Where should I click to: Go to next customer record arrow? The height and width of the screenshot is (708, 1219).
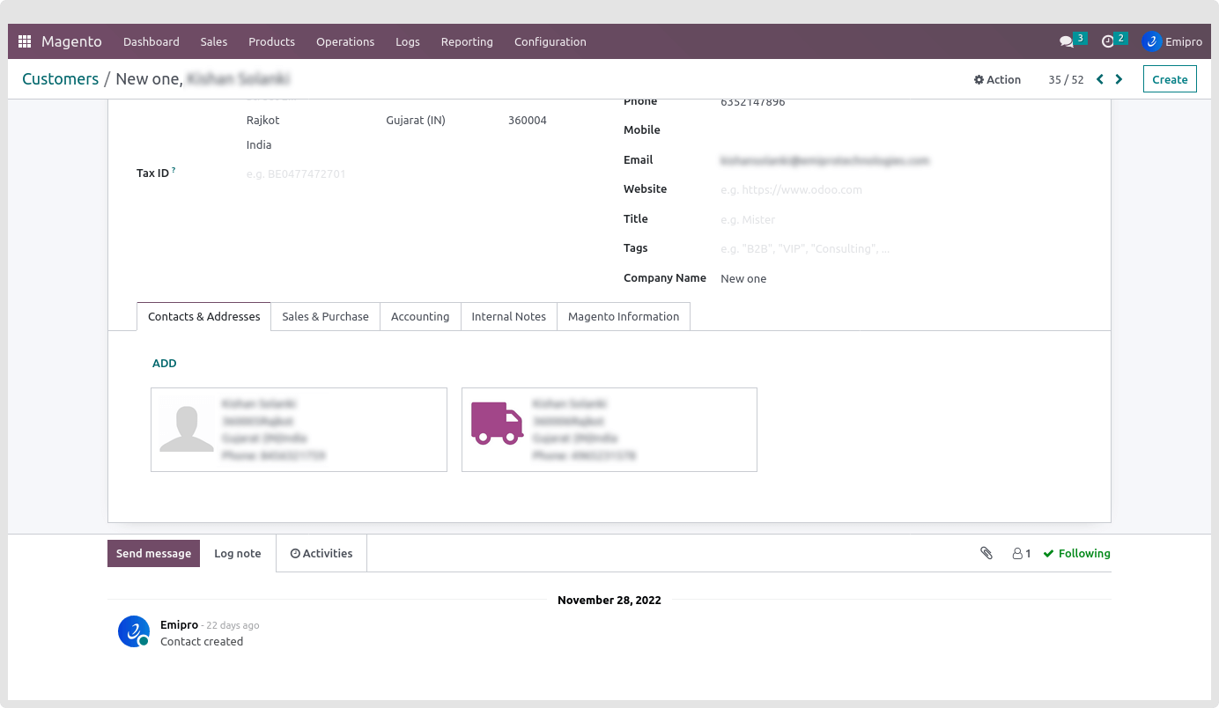click(1119, 79)
